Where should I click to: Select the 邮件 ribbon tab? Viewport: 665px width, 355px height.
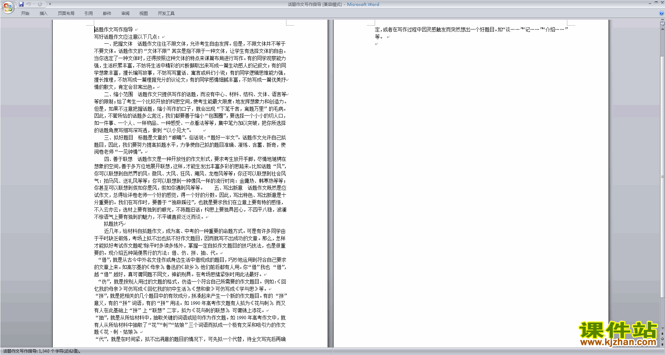coord(107,14)
